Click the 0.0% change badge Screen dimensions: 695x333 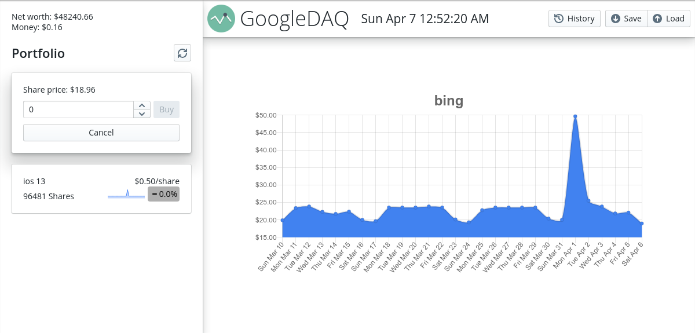click(x=163, y=194)
